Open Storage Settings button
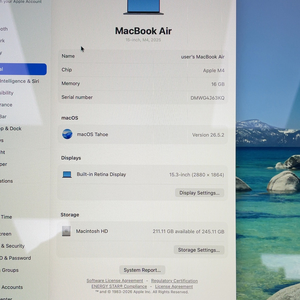Viewport: 300px width, 300px height. coord(199,250)
